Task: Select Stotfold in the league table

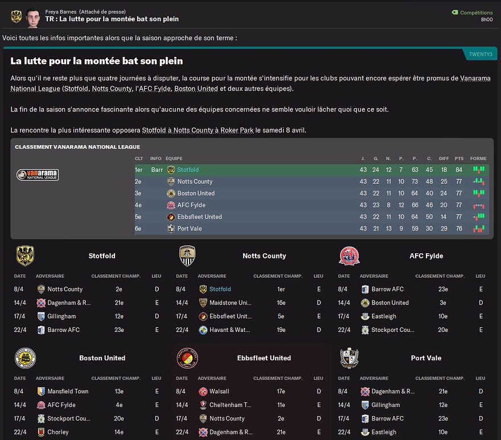Action: point(312,170)
